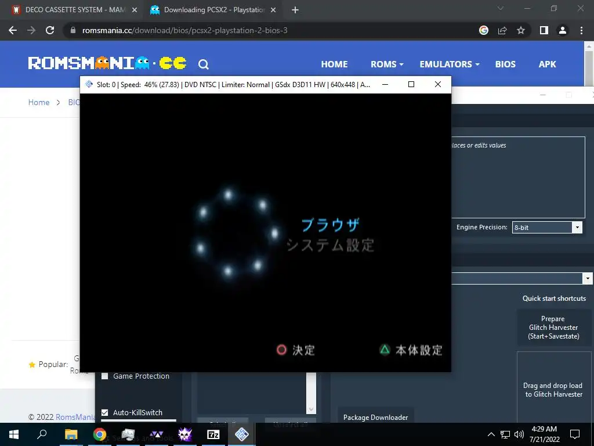Image resolution: width=594 pixels, height=446 pixels.
Task: Open Google Chrome taskbar icon
Action: pyautogui.click(x=100, y=434)
